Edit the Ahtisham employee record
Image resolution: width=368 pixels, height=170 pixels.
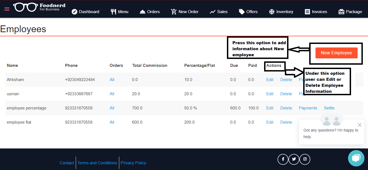tap(270, 80)
